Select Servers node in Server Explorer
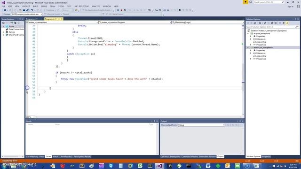 [12, 32]
